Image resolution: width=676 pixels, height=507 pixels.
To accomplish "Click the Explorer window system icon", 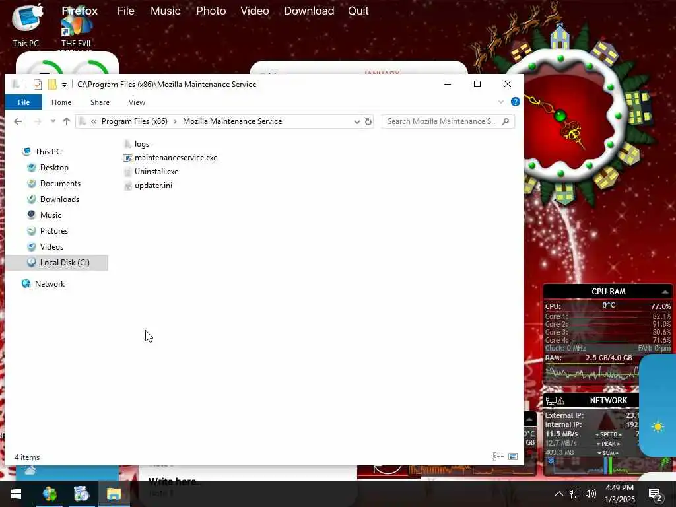I will (x=16, y=84).
